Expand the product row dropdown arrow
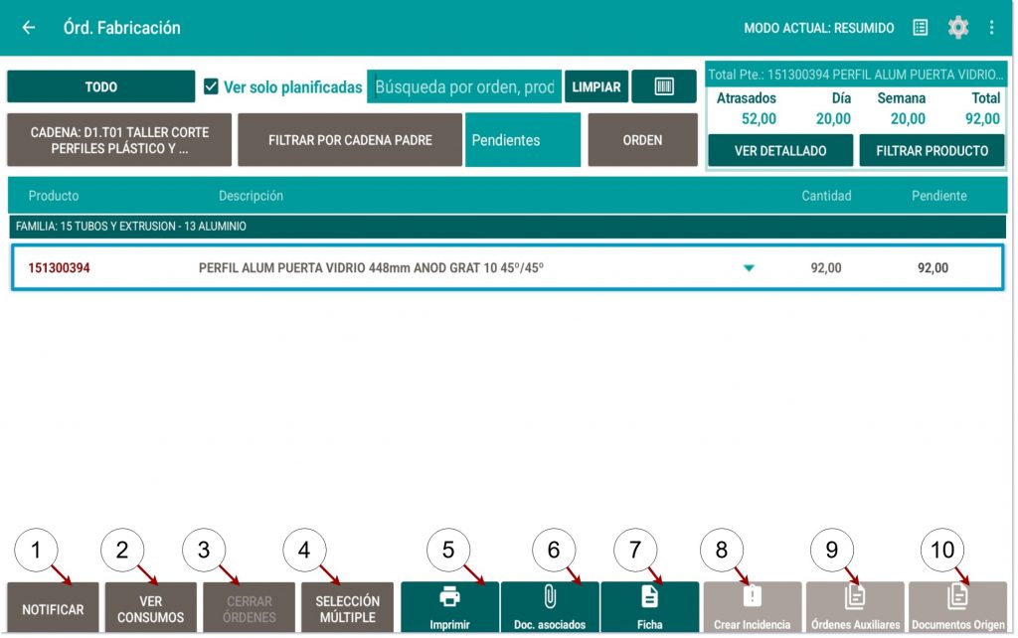 click(749, 268)
